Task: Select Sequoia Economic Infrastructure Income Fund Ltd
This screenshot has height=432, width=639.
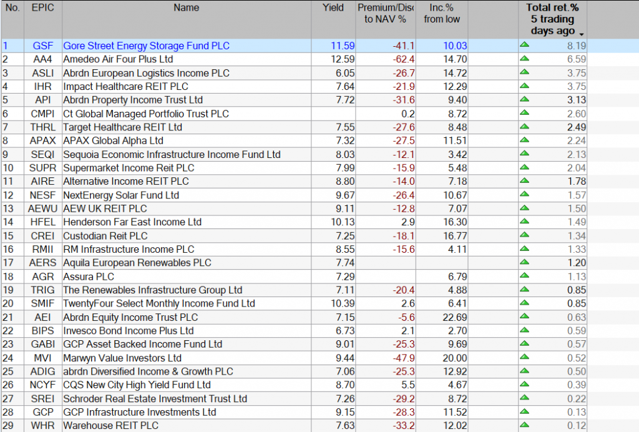Action: [172, 154]
